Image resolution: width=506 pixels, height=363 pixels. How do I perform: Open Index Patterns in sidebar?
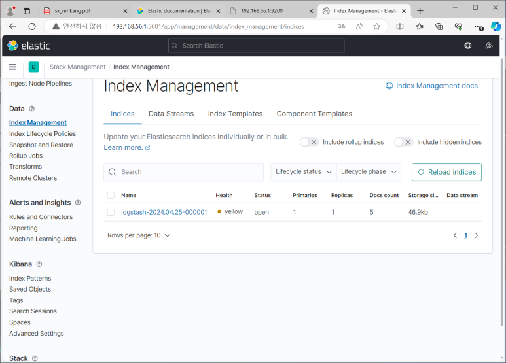pos(30,278)
